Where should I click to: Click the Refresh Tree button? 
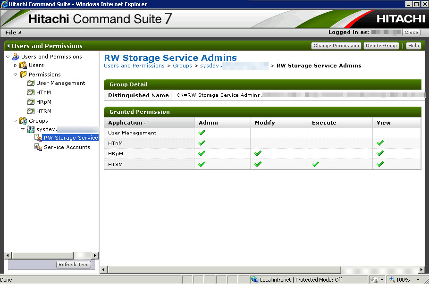(x=73, y=265)
